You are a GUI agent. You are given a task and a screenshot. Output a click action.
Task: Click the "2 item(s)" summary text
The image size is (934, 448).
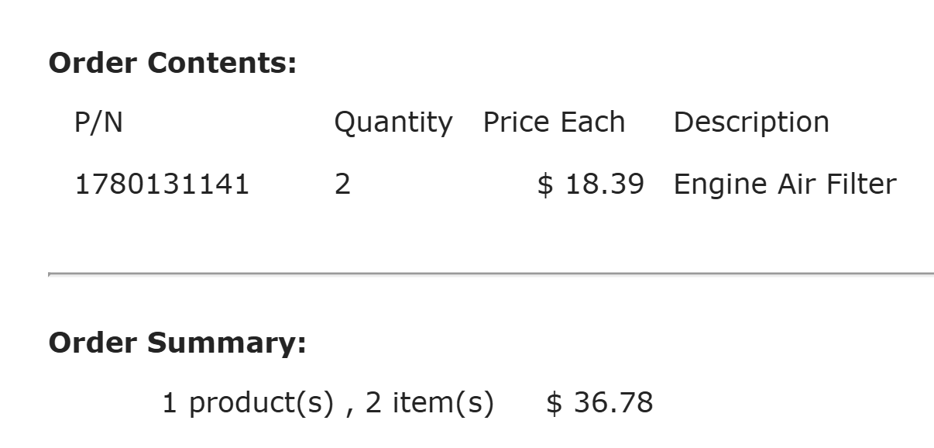pyautogui.click(x=429, y=403)
